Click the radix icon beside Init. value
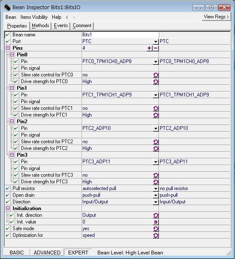 156,222
